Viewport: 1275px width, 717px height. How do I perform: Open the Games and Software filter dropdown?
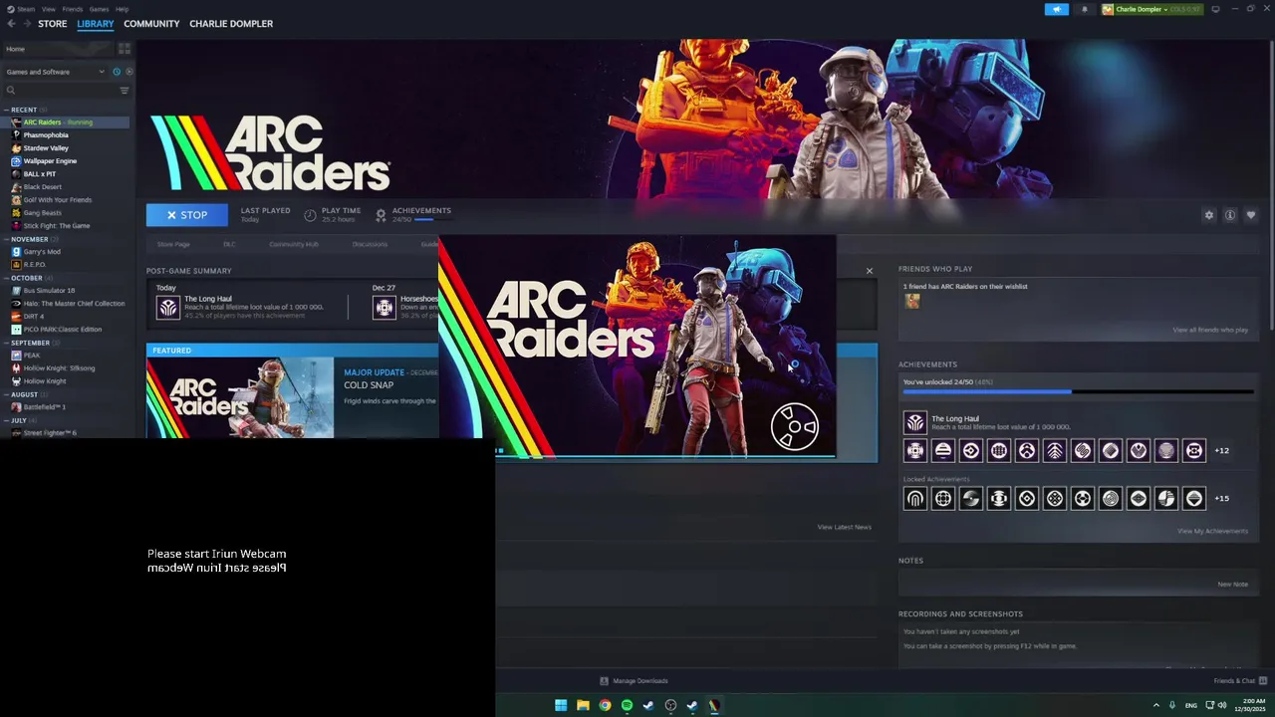coord(55,72)
